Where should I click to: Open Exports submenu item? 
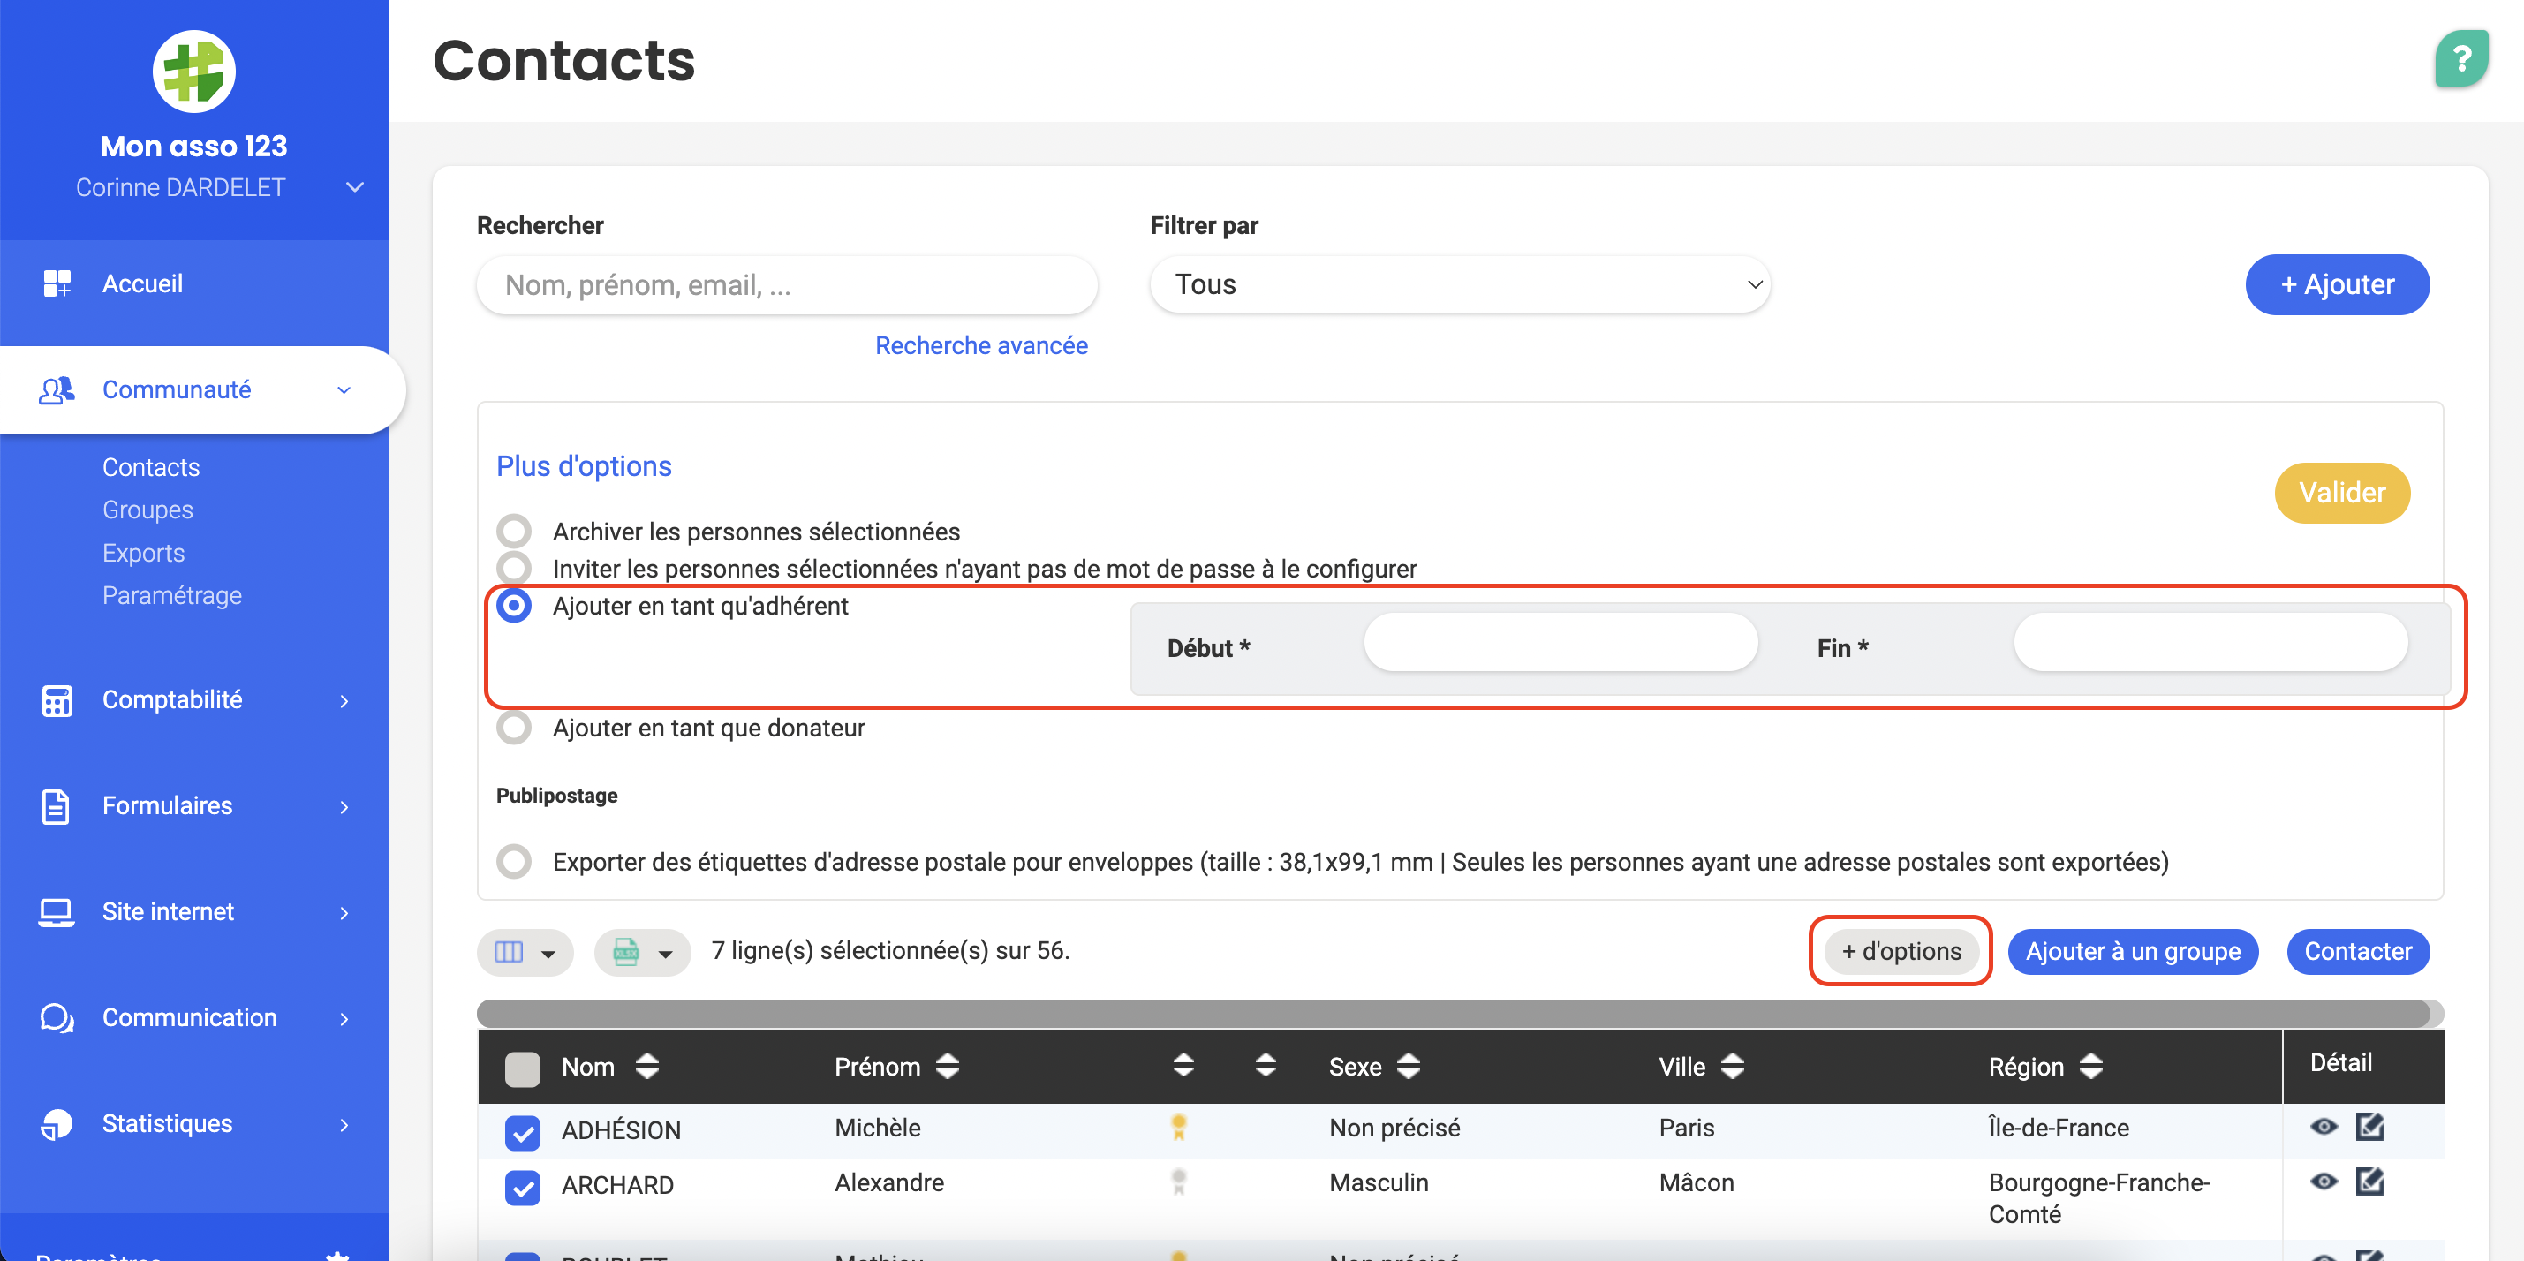click(143, 553)
